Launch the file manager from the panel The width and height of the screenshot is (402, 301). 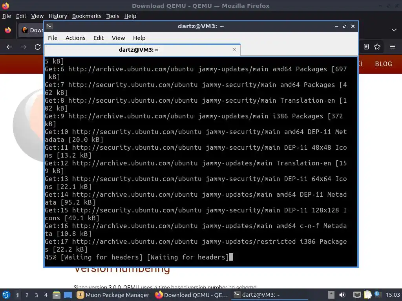click(x=57, y=295)
